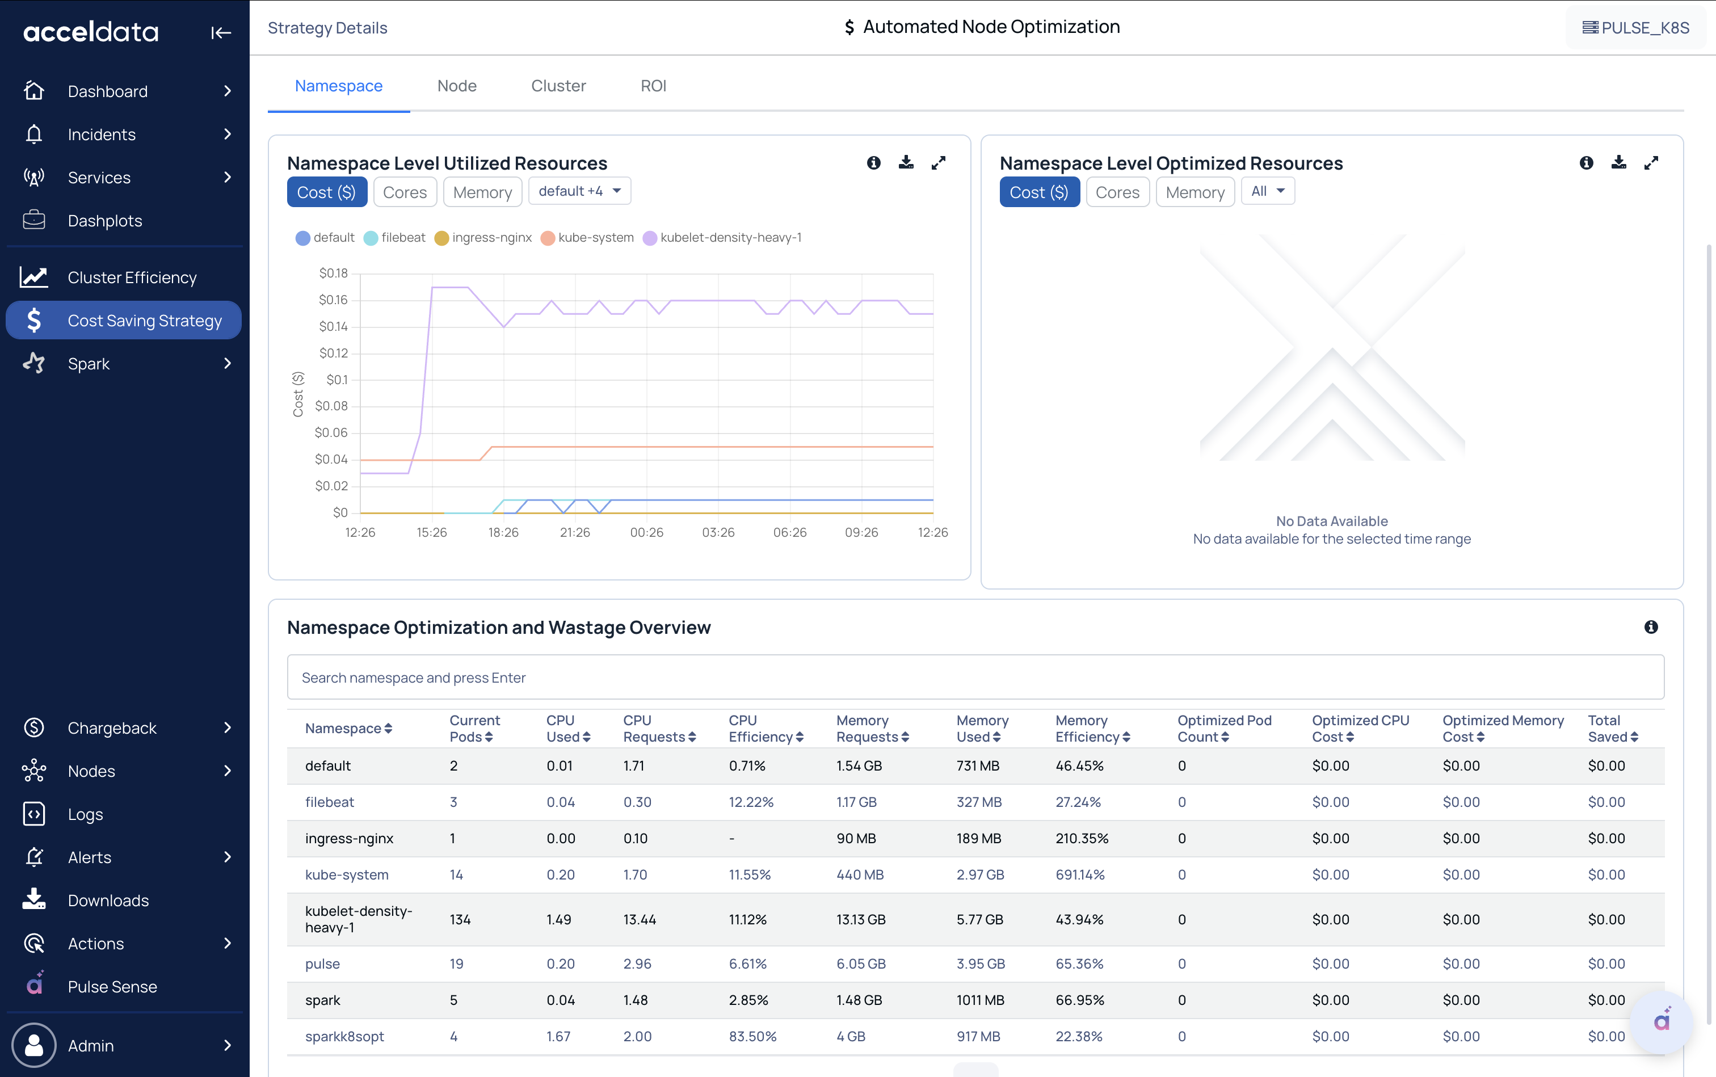Open the filebeat namespace link
This screenshot has width=1716, height=1077.
329,802
